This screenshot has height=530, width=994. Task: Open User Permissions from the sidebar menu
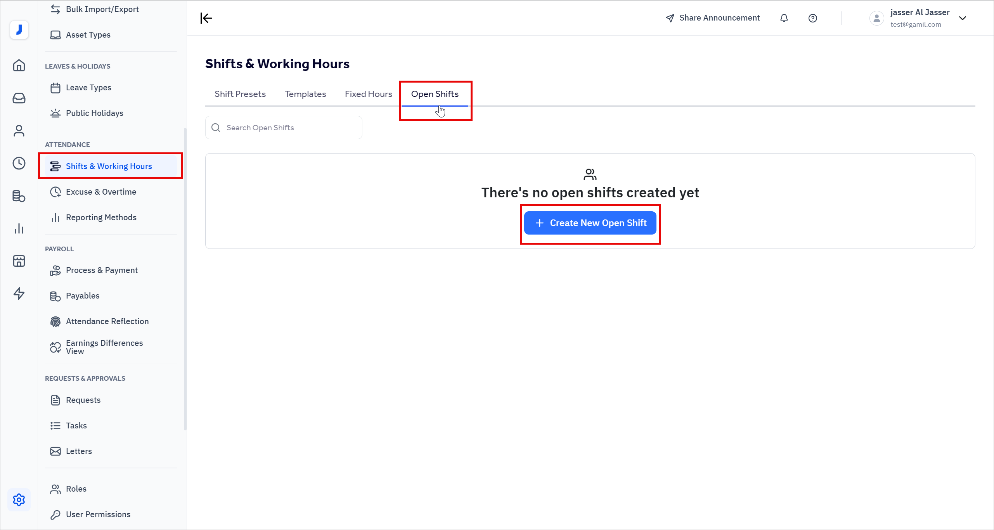[x=98, y=514]
